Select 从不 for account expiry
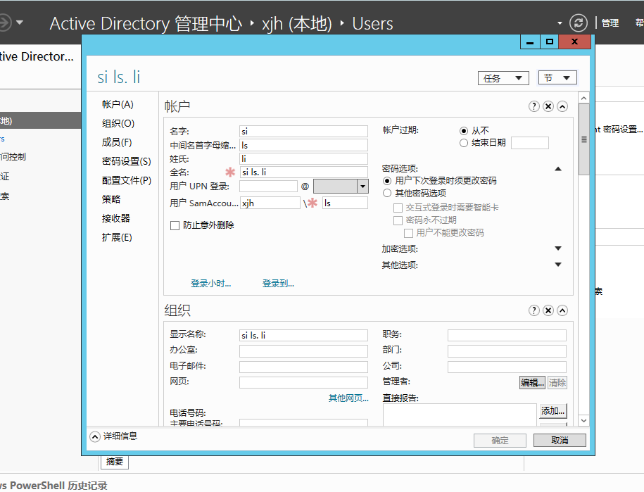This screenshot has height=492, width=644. coord(464,131)
